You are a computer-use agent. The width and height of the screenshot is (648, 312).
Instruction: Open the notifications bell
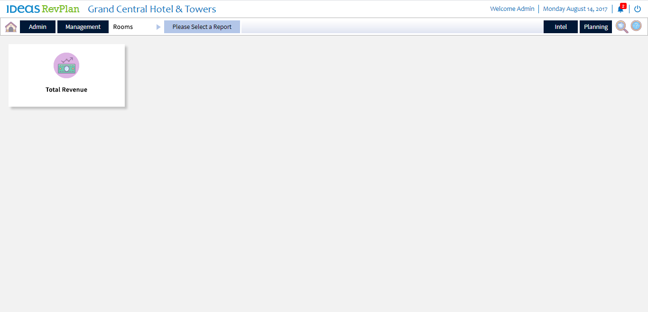click(x=620, y=9)
